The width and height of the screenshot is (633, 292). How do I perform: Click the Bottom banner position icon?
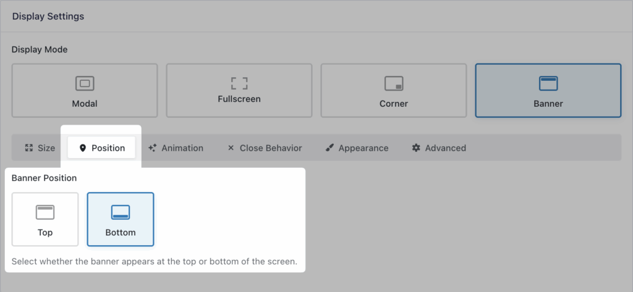(x=121, y=212)
